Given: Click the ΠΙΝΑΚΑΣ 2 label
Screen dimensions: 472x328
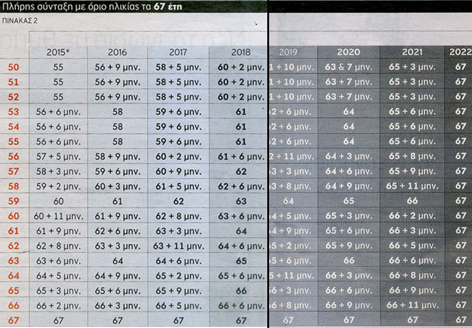Looking at the screenshot, I should [x=20, y=20].
